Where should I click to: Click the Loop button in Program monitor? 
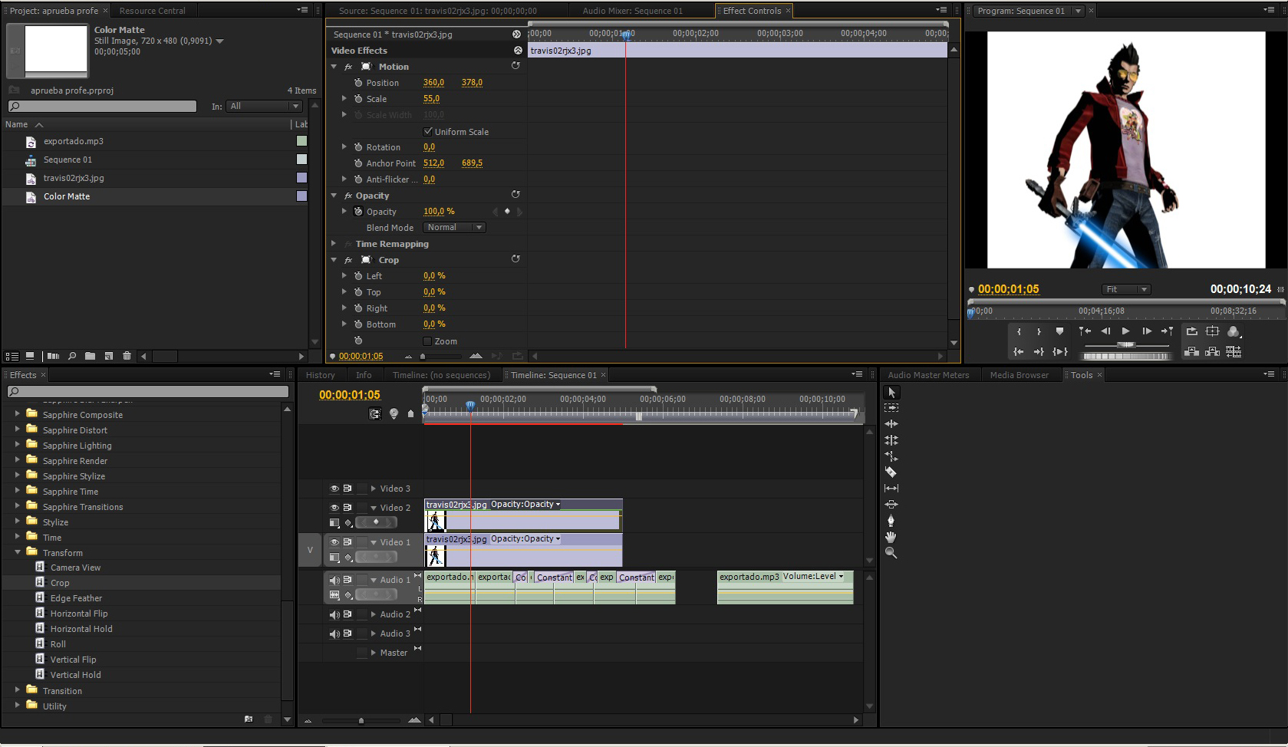(1191, 331)
